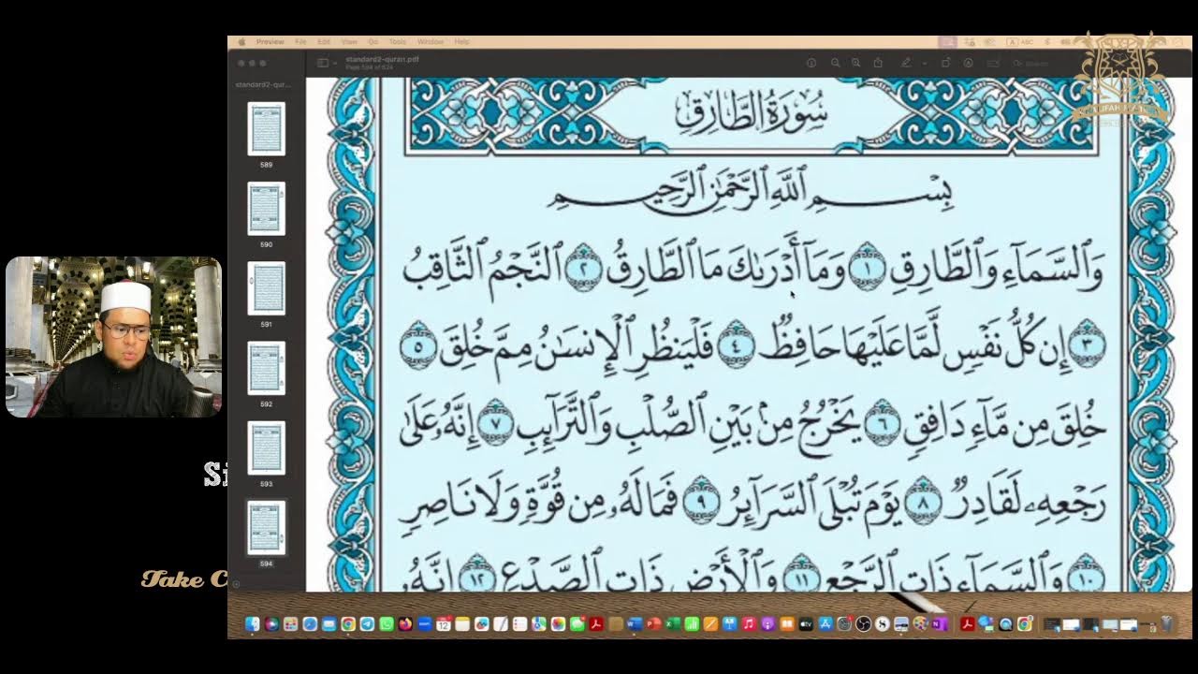Viewport: 1198px width, 674px height.
Task: Open Telegram from the Dock
Action: (x=367, y=624)
